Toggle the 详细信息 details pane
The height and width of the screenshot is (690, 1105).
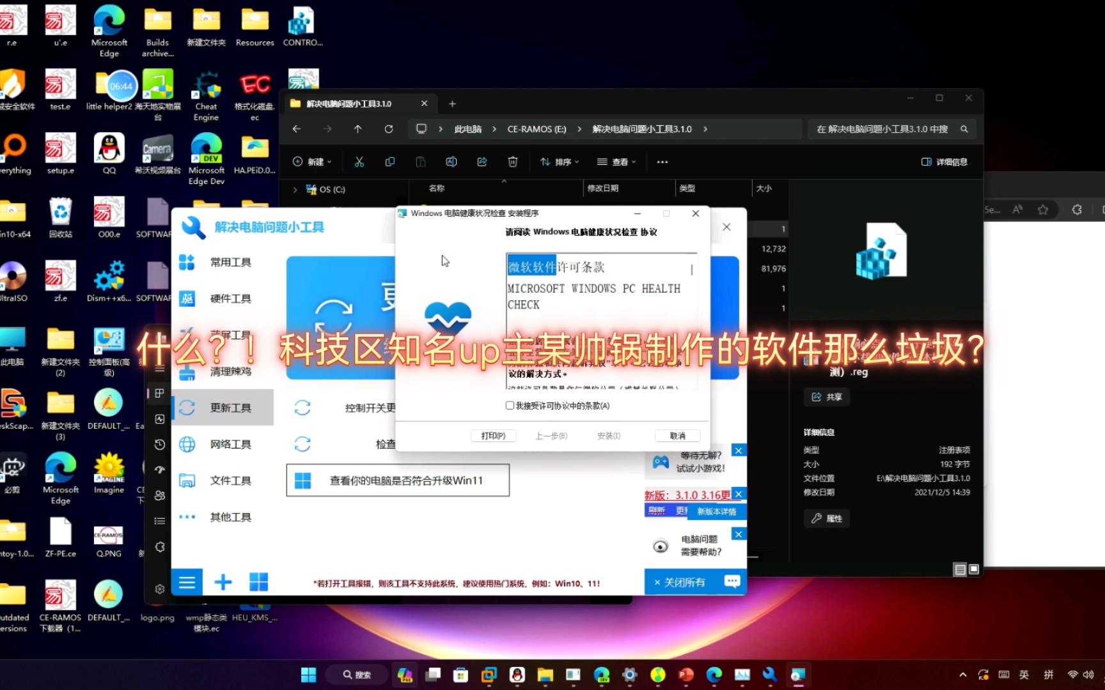(x=944, y=162)
